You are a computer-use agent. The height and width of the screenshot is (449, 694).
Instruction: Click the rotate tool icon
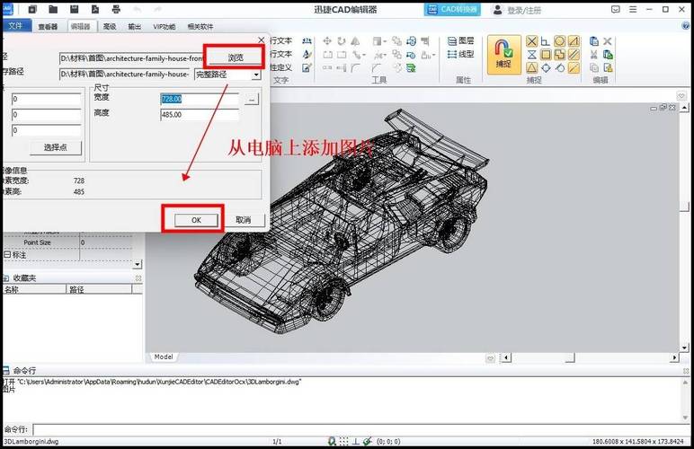(x=342, y=41)
